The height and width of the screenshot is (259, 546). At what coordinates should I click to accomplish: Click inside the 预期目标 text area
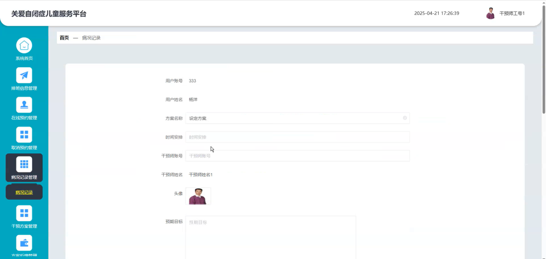(x=270, y=238)
